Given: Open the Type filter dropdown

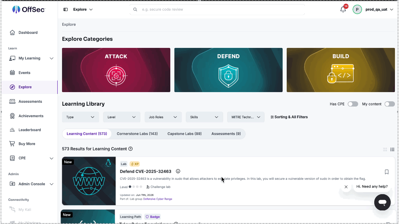Looking at the screenshot, I should [x=81, y=117].
